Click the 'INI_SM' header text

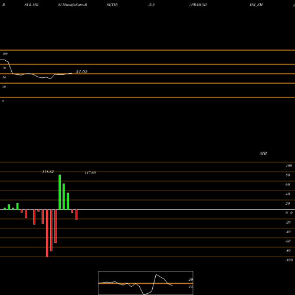[x=256, y=5]
